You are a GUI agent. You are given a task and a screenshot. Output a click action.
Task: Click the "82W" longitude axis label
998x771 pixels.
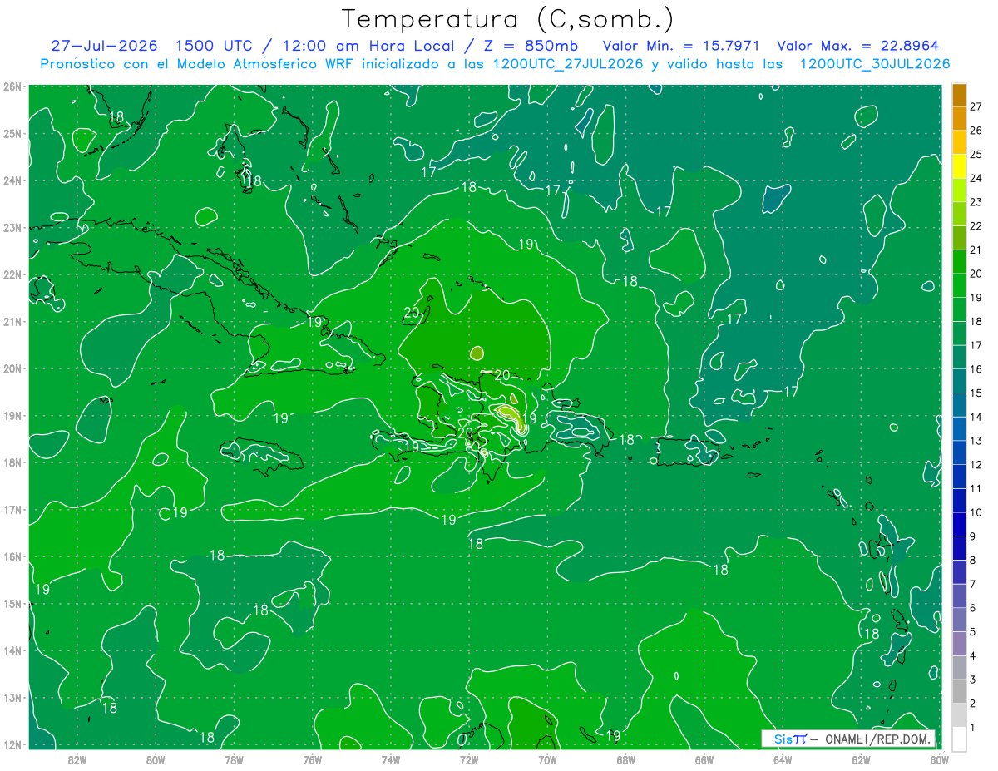point(77,759)
